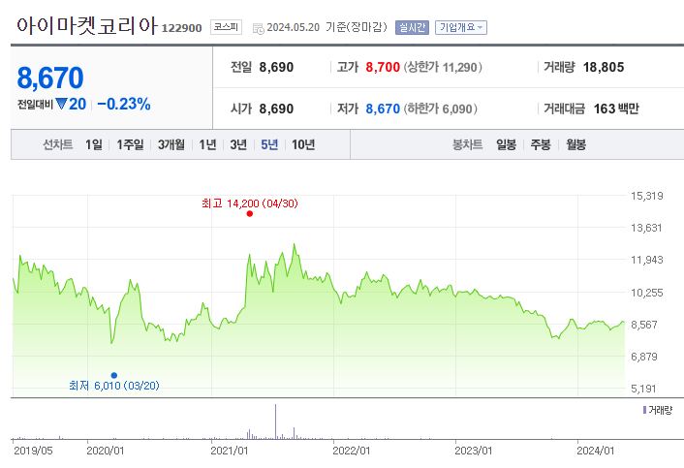The height and width of the screenshot is (468, 684).
Task: Switch to 일봉 candlestick chart
Action: (x=506, y=144)
